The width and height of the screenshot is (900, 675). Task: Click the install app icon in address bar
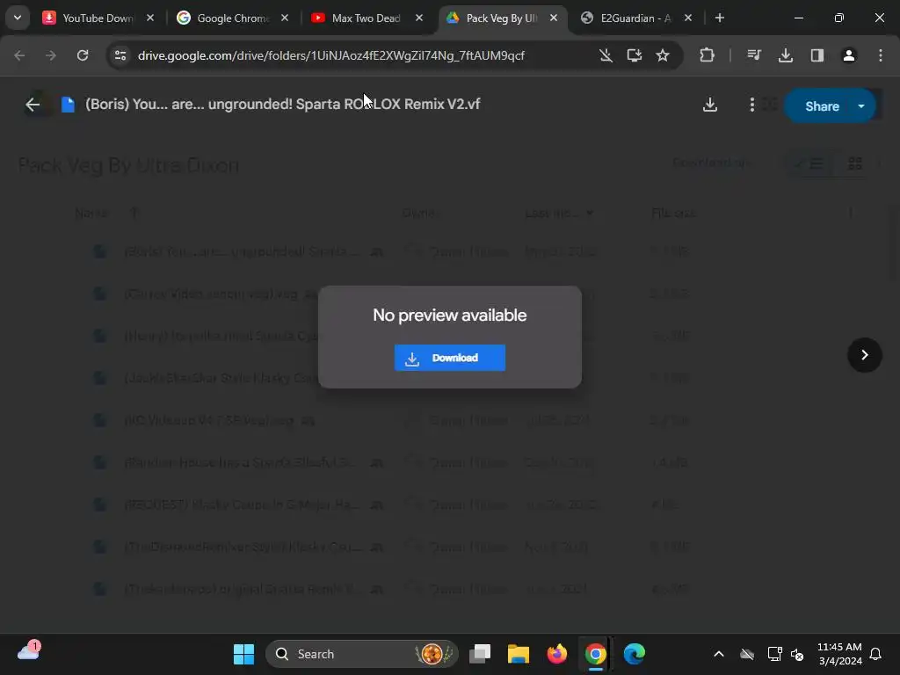pos(635,55)
